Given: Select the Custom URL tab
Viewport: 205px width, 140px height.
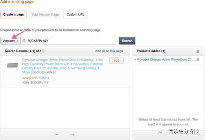Looking at the screenshot, I should coord(75,14).
